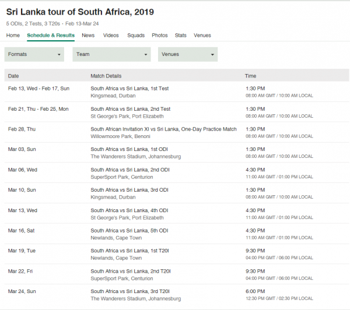Open South Africa vs Sri Lanka 4th ODI
The width and height of the screenshot is (350, 310).
pos(129,210)
